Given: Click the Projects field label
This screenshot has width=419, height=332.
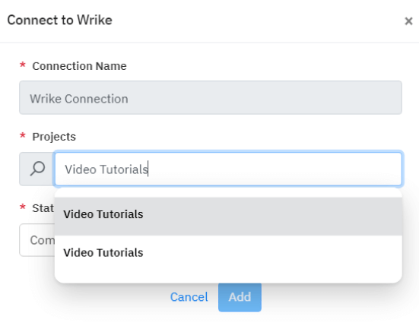Looking at the screenshot, I should [54, 137].
